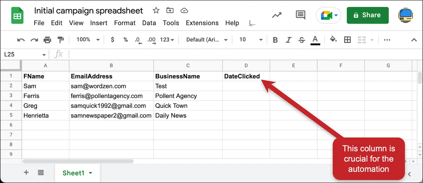Viewport: 423px width, 183px height.
Task: Show the all sheets list icon
Action: pos(41,172)
